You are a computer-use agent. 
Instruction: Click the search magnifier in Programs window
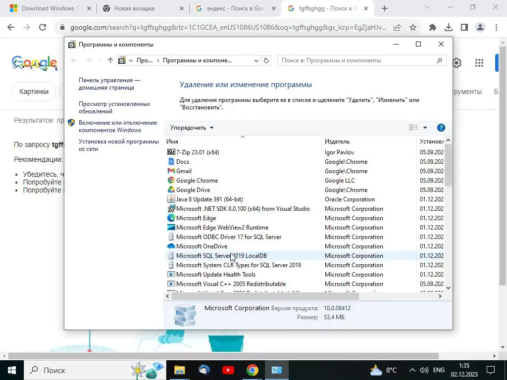pos(439,60)
